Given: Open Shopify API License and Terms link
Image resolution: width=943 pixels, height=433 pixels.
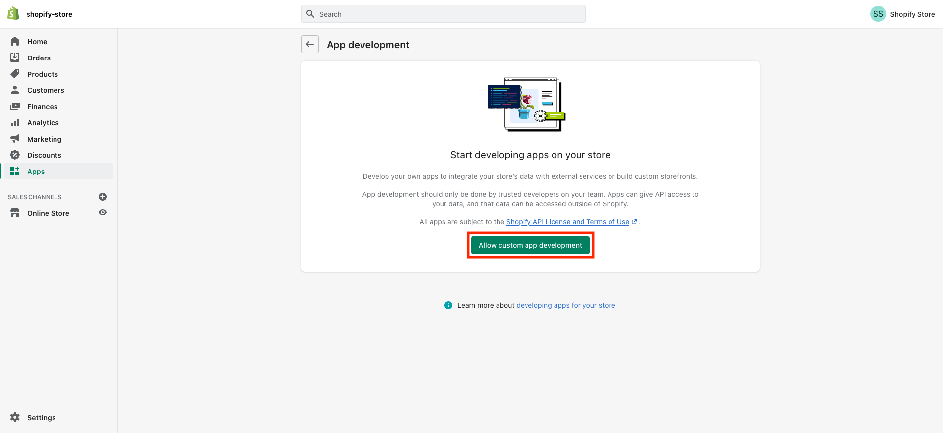Looking at the screenshot, I should pos(568,222).
